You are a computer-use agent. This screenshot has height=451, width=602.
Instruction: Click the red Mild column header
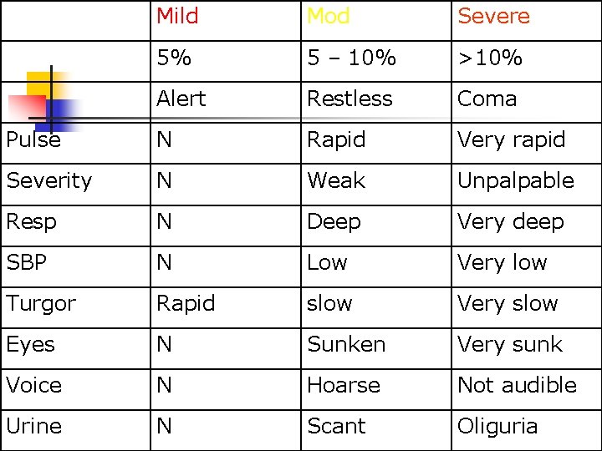(x=177, y=16)
